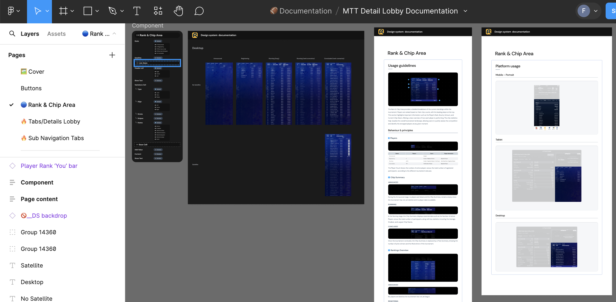The height and width of the screenshot is (302, 616).
Task: Add a new page
Action: [112, 55]
